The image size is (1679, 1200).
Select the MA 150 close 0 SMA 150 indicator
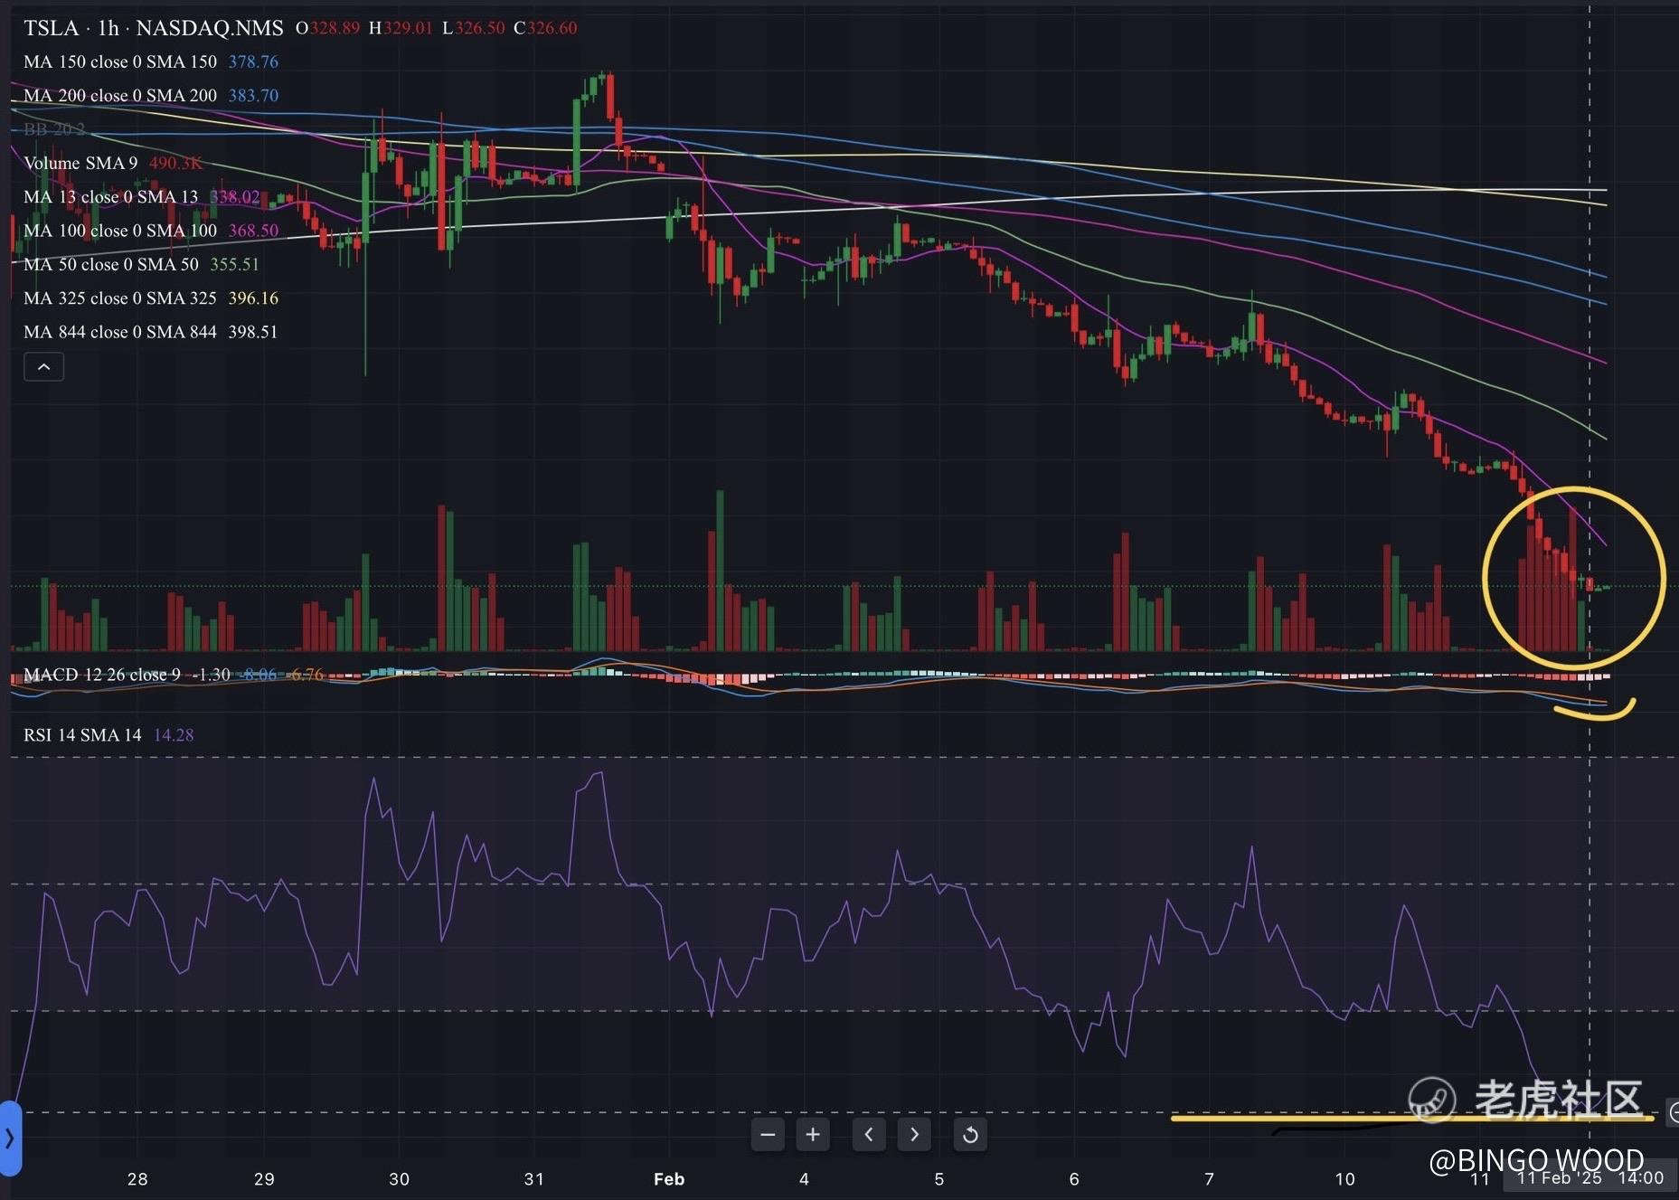point(120,61)
